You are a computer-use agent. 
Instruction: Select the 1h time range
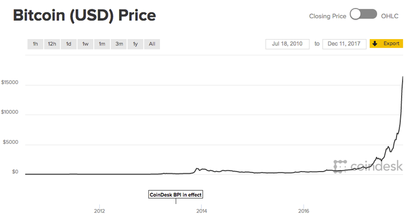35,44
